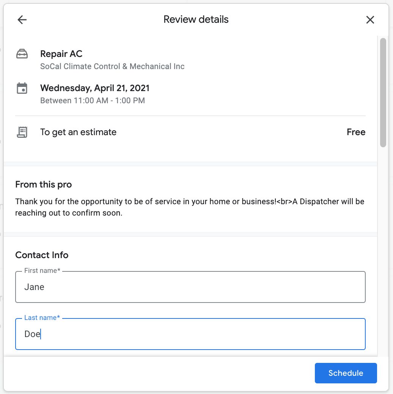Click the Wednesday, April 21, 2021 date text

(x=95, y=88)
